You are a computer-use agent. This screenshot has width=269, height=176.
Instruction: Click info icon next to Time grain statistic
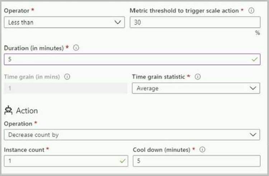click(x=198, y=77)
